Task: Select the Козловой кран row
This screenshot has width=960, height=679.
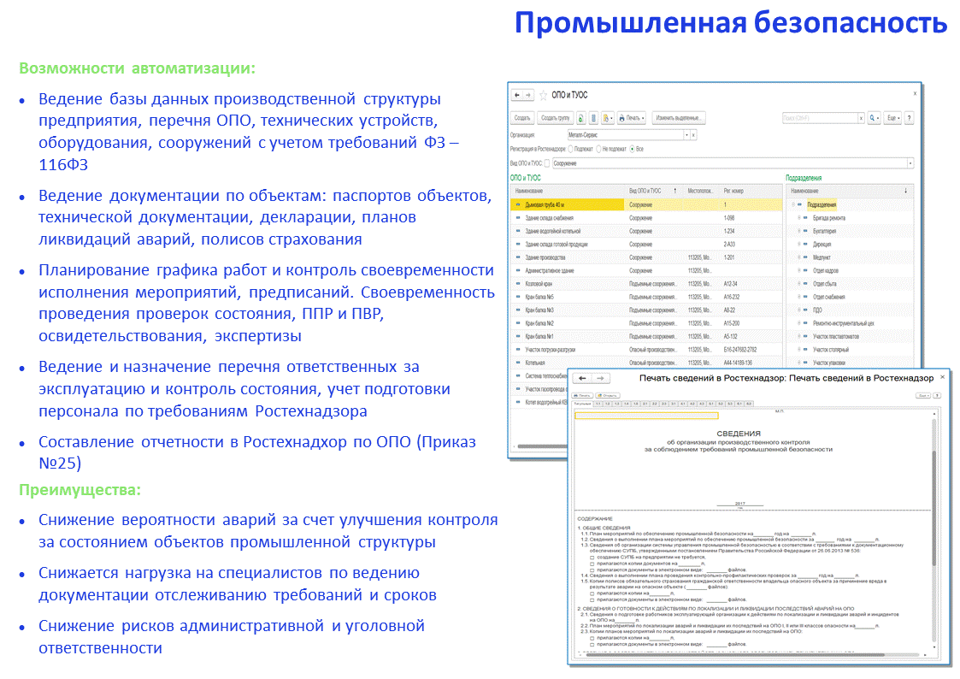Action: (646, 284)
